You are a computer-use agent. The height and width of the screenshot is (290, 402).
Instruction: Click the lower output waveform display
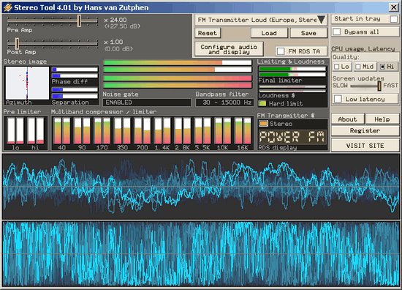pos(201,254)
